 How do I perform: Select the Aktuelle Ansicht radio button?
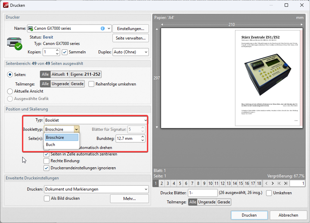10,91
